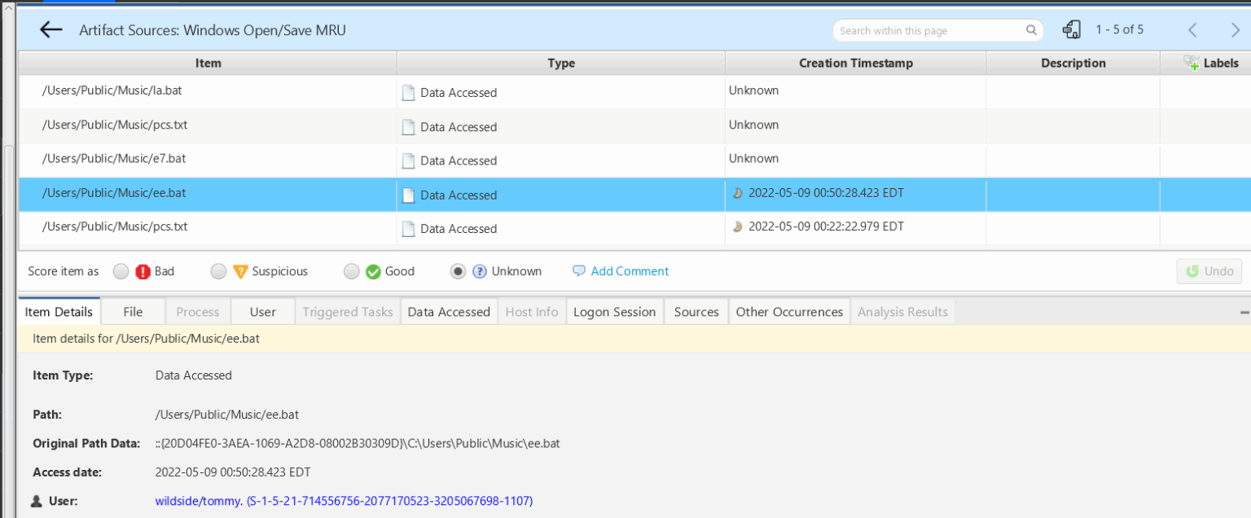Score item as Good
1251x518 pixels.
click(352, 272)
